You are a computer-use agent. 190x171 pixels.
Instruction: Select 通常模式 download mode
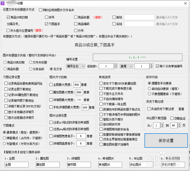click(x=4, y=132)
